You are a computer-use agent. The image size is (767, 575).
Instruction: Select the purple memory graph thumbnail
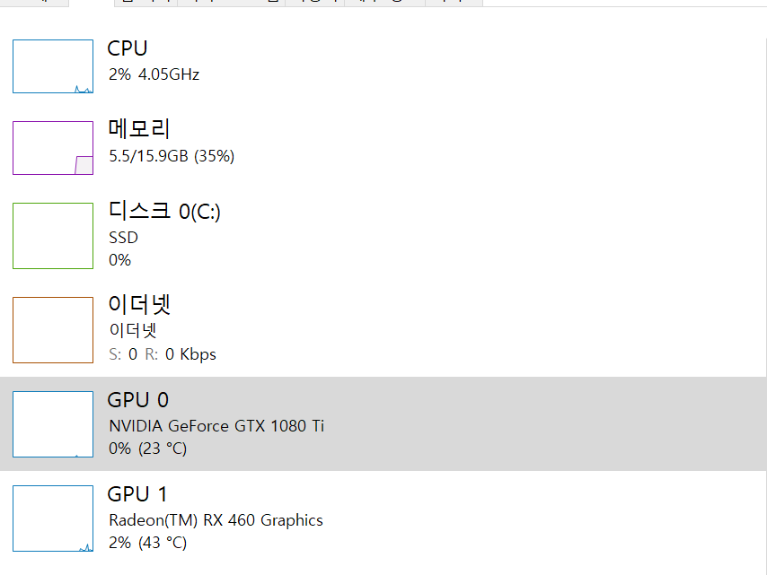53,148
